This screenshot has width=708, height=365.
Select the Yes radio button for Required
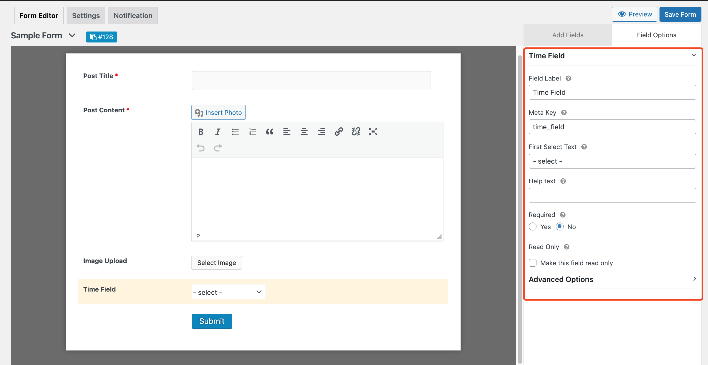point(533,227)
